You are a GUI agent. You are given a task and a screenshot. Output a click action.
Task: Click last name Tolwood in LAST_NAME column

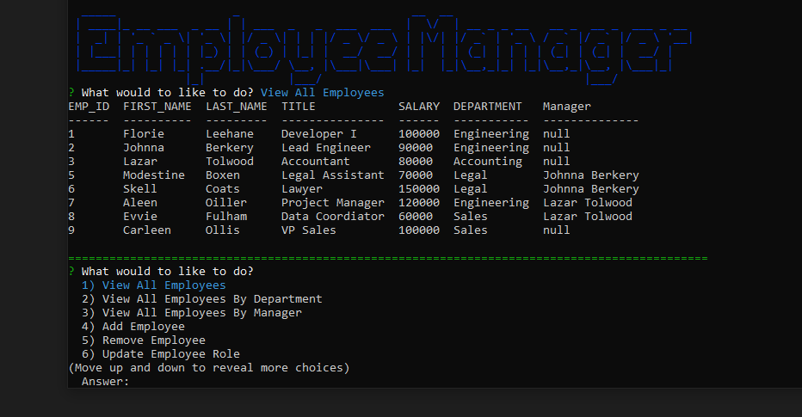tap(230, 162)
